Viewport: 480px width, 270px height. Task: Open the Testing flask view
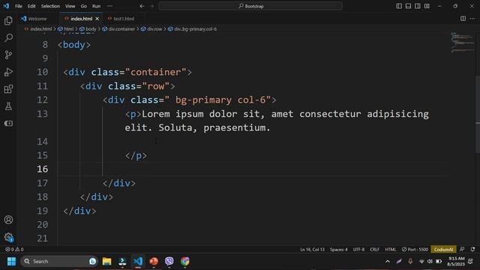pos(8,106)
